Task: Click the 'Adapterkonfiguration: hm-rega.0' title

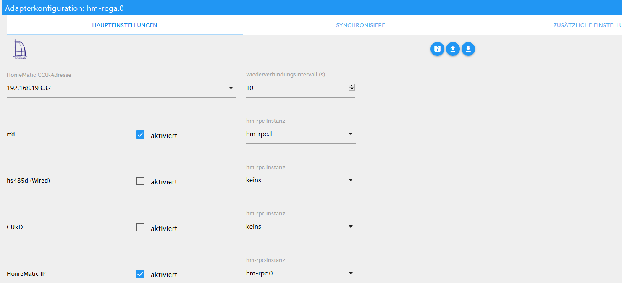Action: pyautogui.click(x=64, y=8)
